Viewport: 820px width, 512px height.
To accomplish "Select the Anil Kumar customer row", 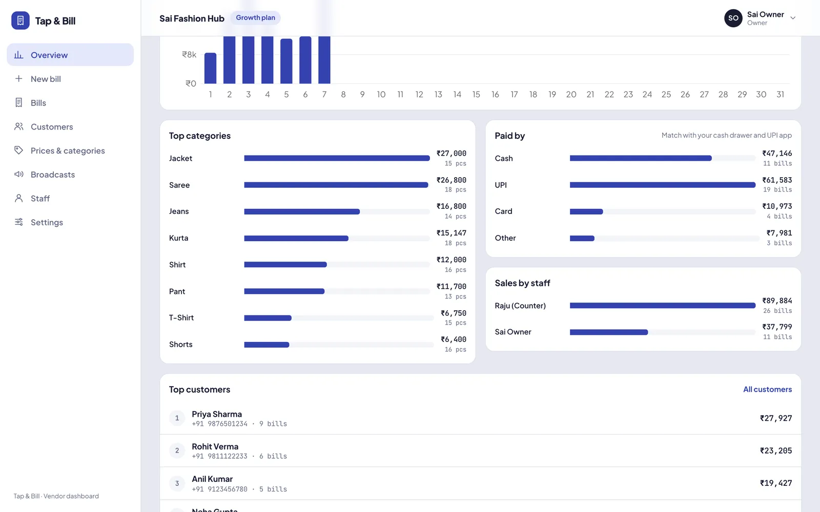I will click(x=480, y=483).
